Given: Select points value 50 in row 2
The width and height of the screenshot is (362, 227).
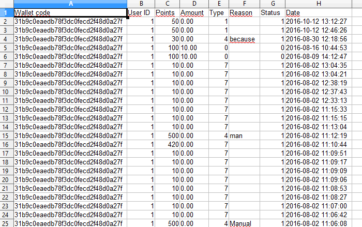Looking at the screenshot, I should pyautogui.click(x=168, y=22).
